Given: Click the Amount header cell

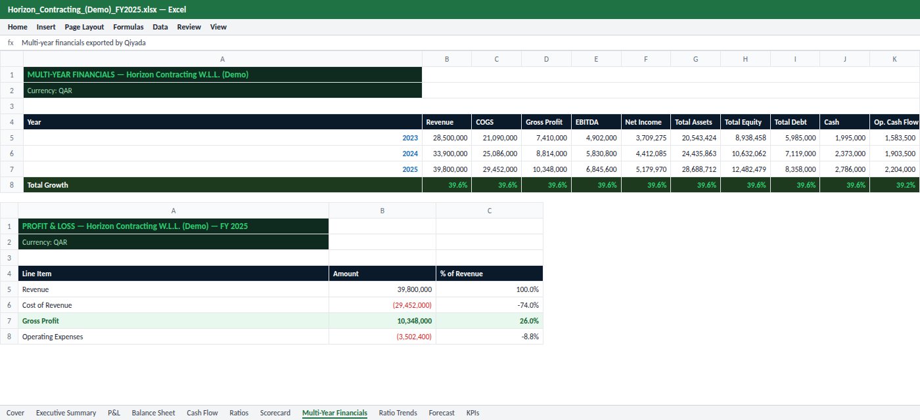Looking at the screenshot, I should coord(382,274).
